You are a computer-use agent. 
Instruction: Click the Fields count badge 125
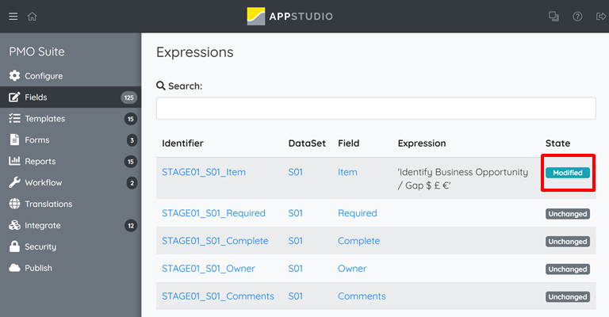coord(129,97)
